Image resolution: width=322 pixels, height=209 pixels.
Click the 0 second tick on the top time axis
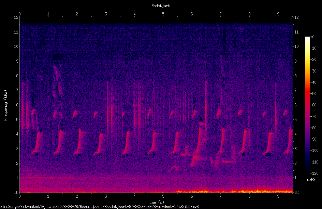coord(19,14)
